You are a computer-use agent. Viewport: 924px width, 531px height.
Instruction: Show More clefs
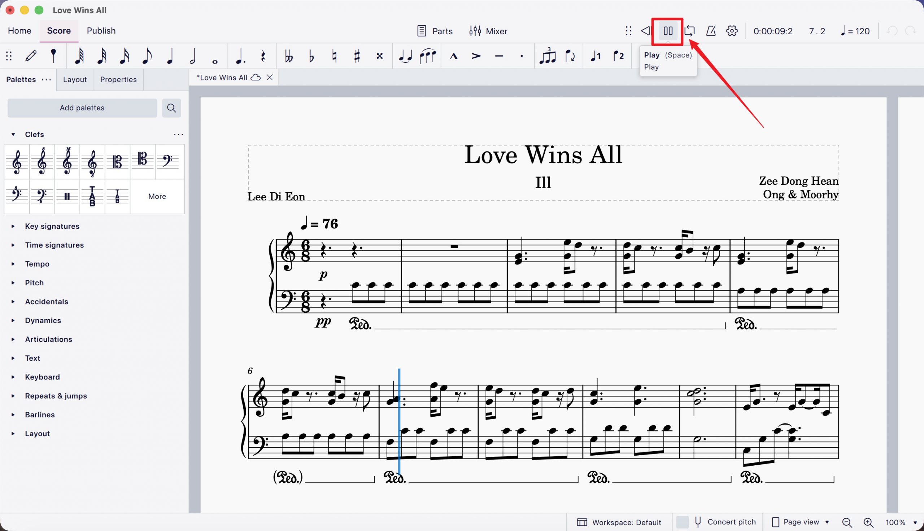click(157, 196)
